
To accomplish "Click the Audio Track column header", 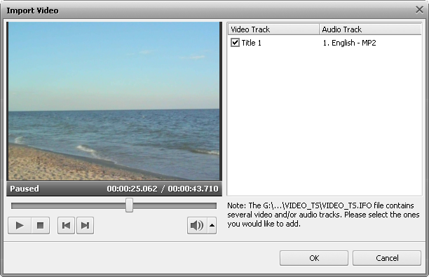I will 370,29.
